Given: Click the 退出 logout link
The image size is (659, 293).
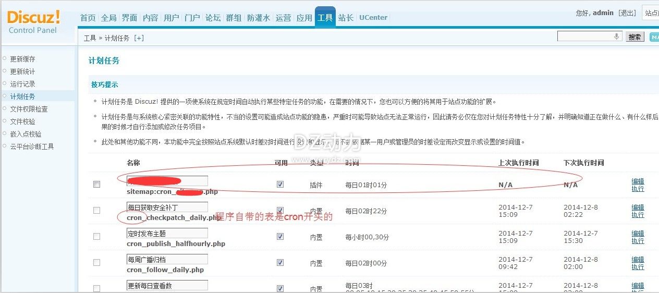Looking at the screenshot, I should 627,13.
